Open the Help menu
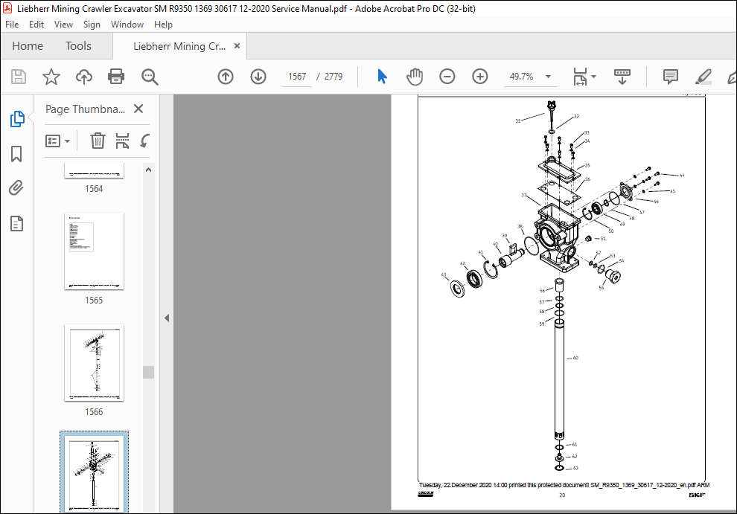This screenshot has height=514, width=737. coord(163,25)
